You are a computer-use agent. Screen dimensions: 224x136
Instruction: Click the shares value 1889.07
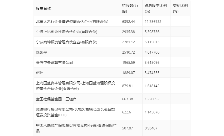[128, 73]
